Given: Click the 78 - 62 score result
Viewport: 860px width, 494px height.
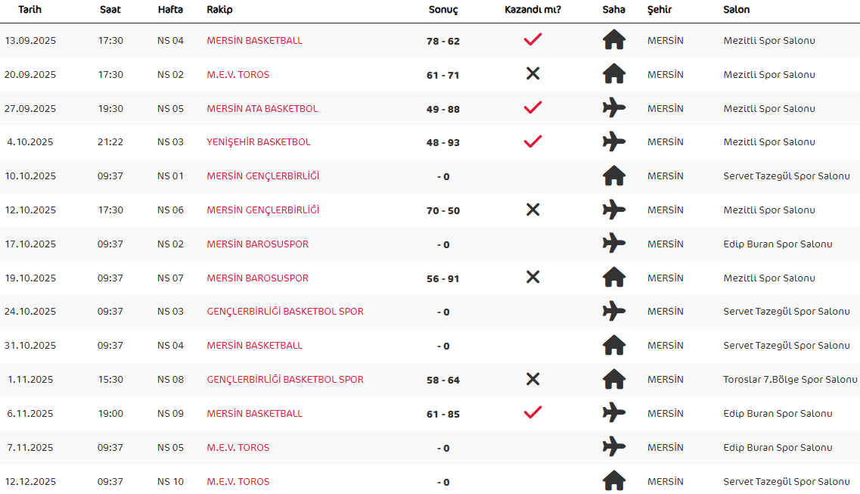Looking at the screenshot, I should [x=443, y=41].
